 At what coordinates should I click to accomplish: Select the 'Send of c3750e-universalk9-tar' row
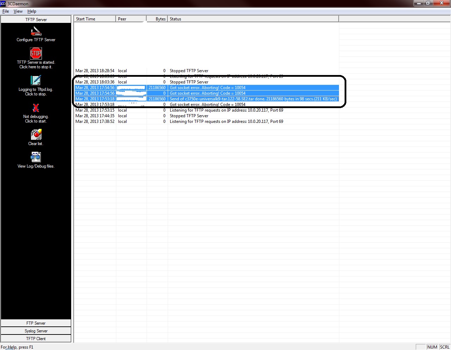[x=206, y=99]
